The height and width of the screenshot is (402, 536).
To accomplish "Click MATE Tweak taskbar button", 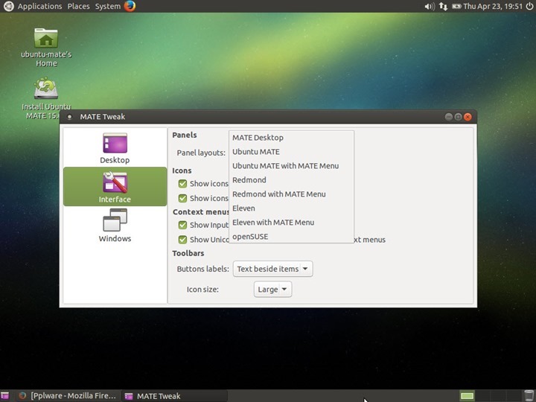I will pyautogui.click(x=174, y=396).
